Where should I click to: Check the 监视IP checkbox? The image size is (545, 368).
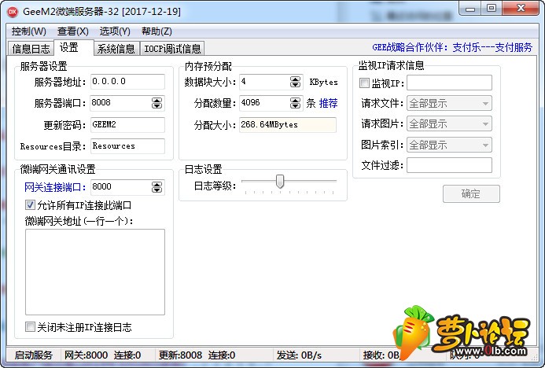pos(364,83)
